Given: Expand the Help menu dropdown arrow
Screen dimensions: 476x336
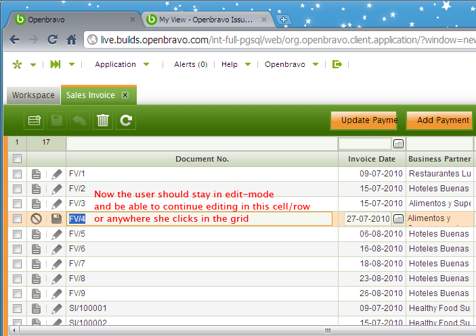Looking at the screenshot, I should (x=248, y=64).
